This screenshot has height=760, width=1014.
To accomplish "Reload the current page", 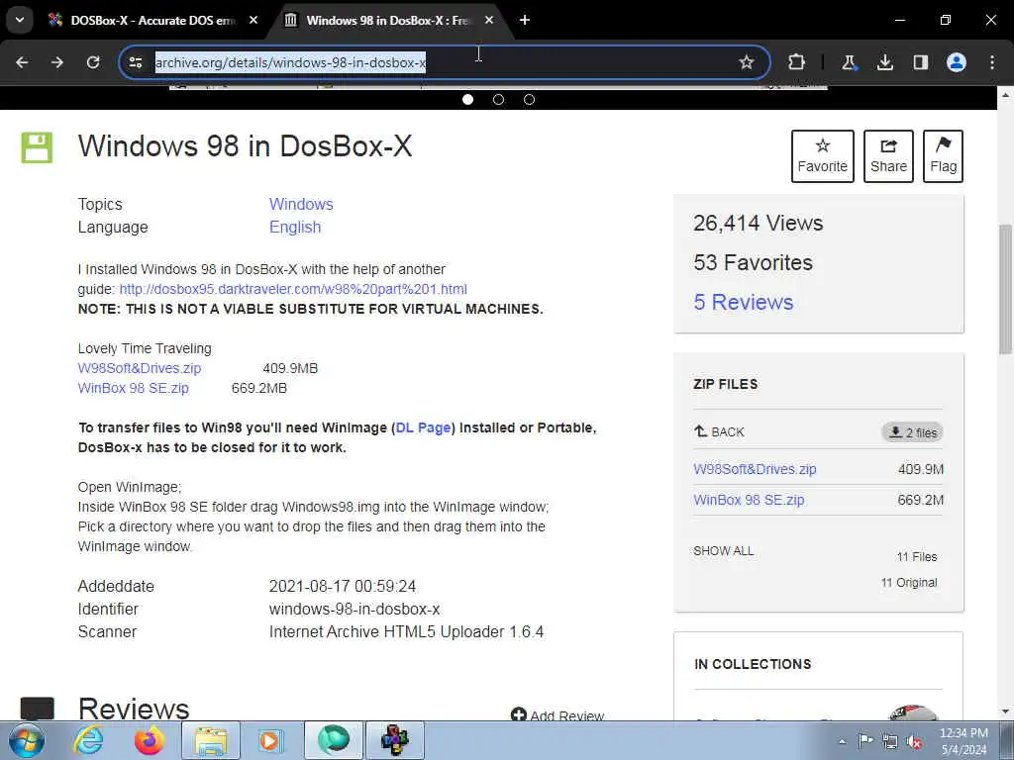I will tap(93, 62).
